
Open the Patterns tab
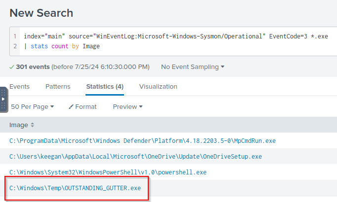(x=58, y=86)
